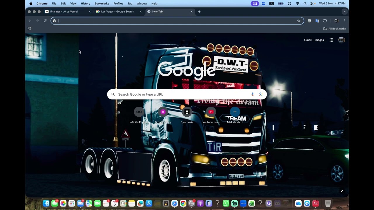
Task: Click the headphones audio icon in the menu bar
Action: pos(289,3)
